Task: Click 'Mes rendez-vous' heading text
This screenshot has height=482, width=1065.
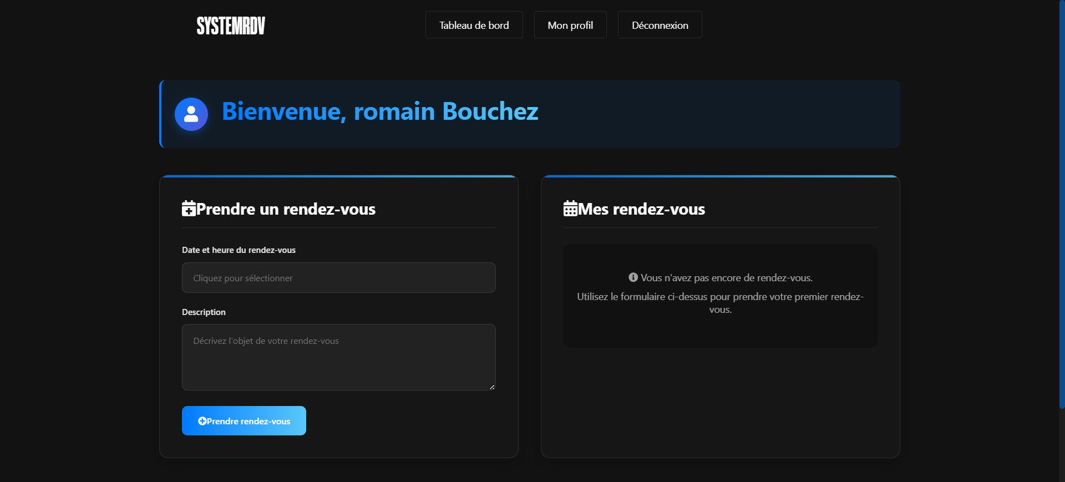Action: (641, 209)
